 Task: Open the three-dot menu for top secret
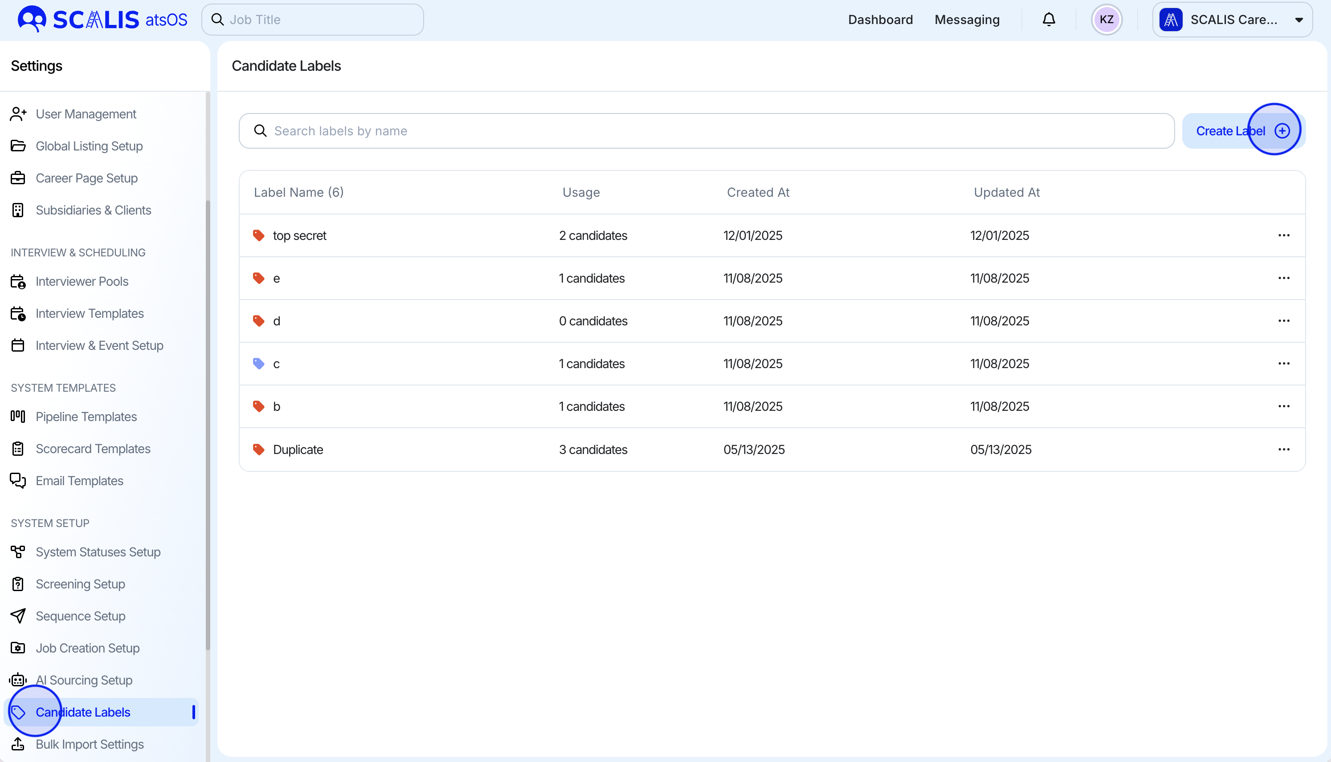tap(1283, 235)
